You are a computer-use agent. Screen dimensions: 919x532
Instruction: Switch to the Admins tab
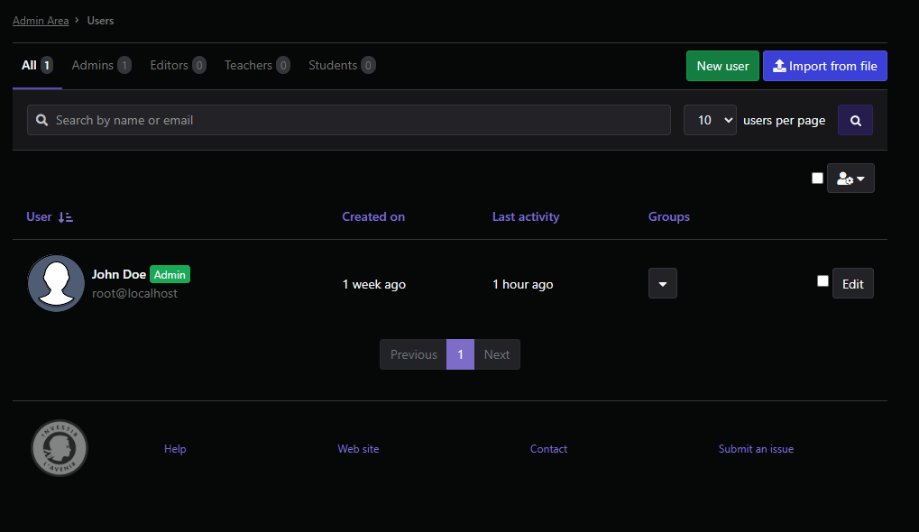coord(101,66)
